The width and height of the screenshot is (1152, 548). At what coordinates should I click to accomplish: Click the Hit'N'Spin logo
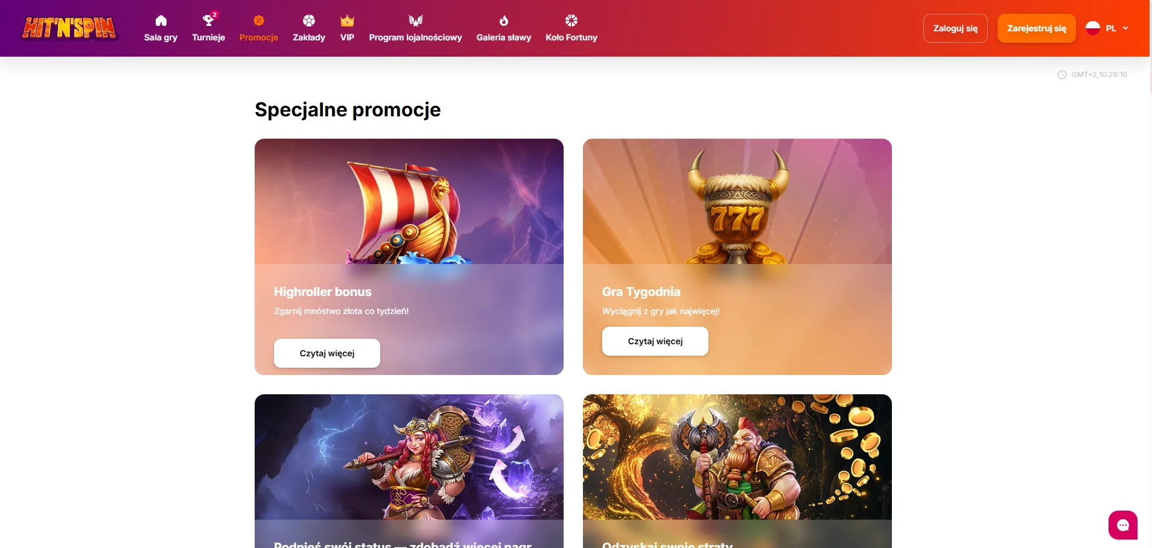pyautogui.click(x=69, y=28)
